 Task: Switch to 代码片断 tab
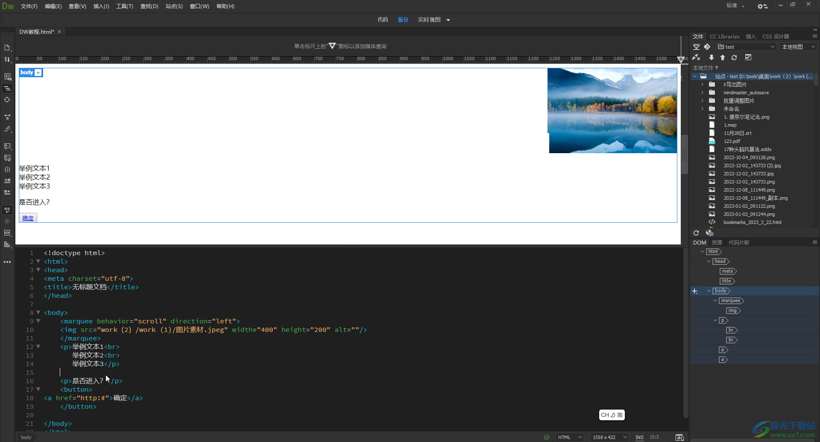tap(739, 243)
